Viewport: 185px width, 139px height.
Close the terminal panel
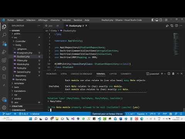pos(182,74)
